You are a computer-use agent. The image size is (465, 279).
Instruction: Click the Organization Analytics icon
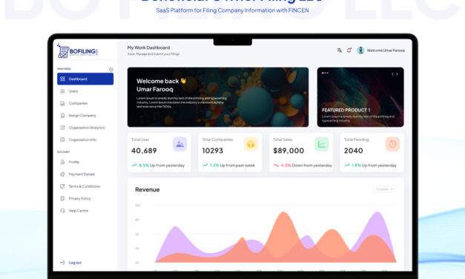(x=62, y=128)
